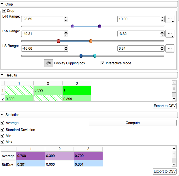The image size is (179, 176).
Task: Uncheck the Crop checkbox
Action: tap(4, 11)
